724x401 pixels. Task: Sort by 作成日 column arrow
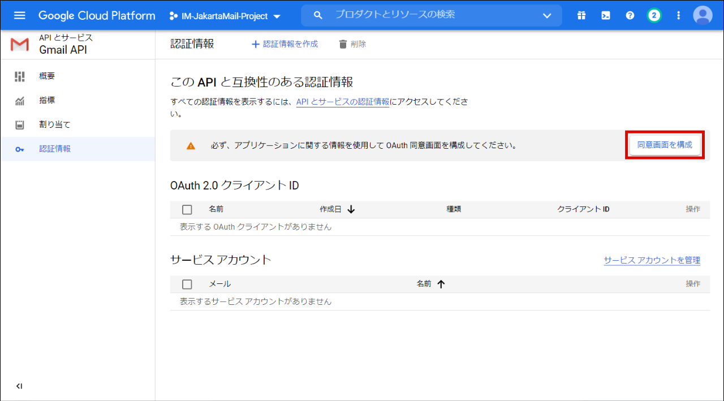(x=351, y=209)
